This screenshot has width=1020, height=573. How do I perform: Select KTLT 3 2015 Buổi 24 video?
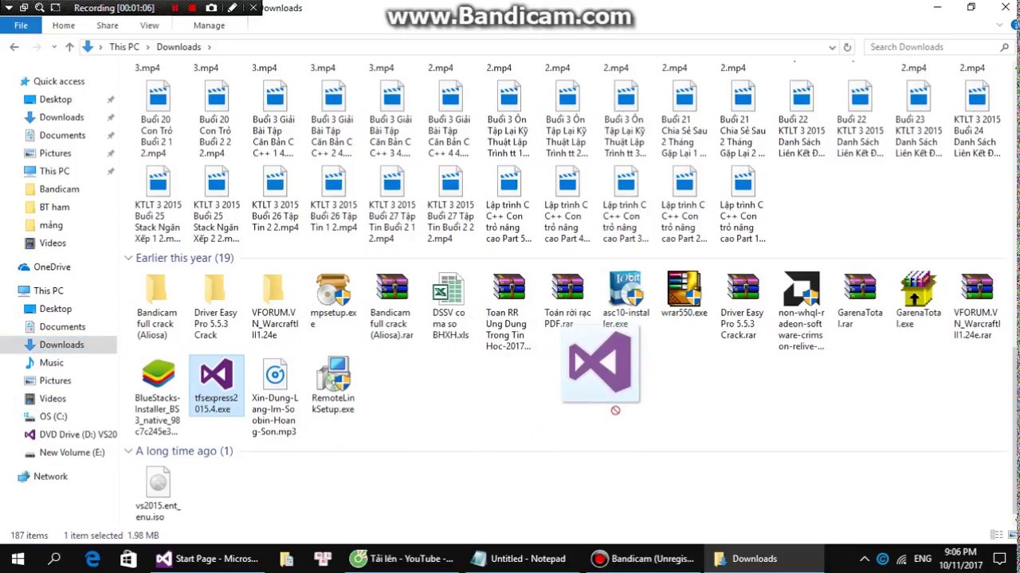pos(977,119)
